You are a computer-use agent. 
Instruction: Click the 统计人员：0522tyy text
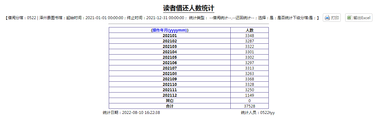click(x=258, y=113)
